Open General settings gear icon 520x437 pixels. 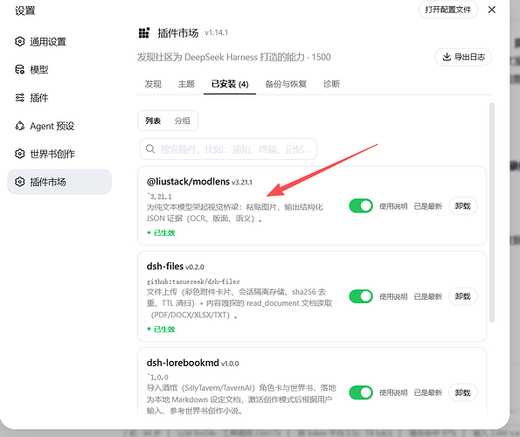coord(19,41)
